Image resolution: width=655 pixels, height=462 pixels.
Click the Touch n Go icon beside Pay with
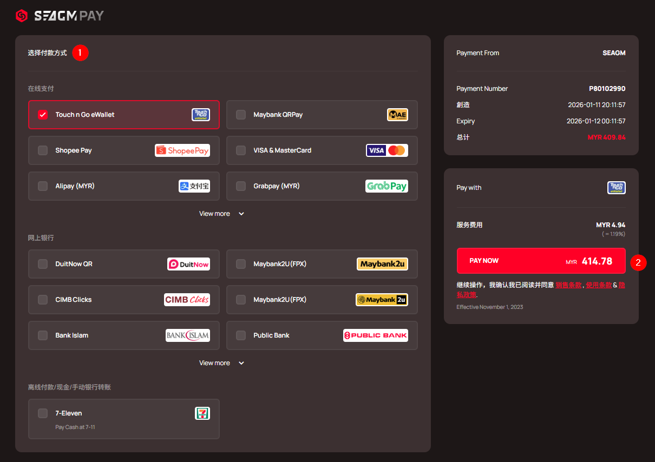click(616, 188)
